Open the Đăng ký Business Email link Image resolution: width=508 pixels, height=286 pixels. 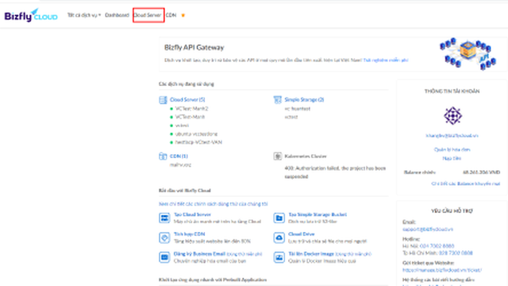click(199, 254)
